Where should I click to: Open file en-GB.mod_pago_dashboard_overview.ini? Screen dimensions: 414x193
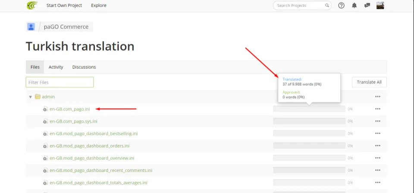pos(92,158)
